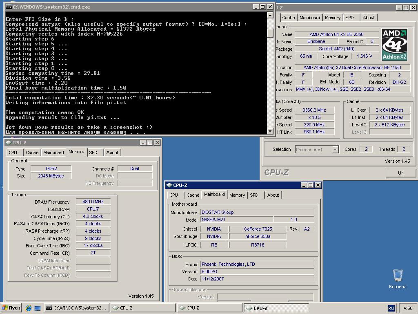Click the 4.0 clocks CAS latency field
Screen dimensions: 418x314
(x=93, y=216)
